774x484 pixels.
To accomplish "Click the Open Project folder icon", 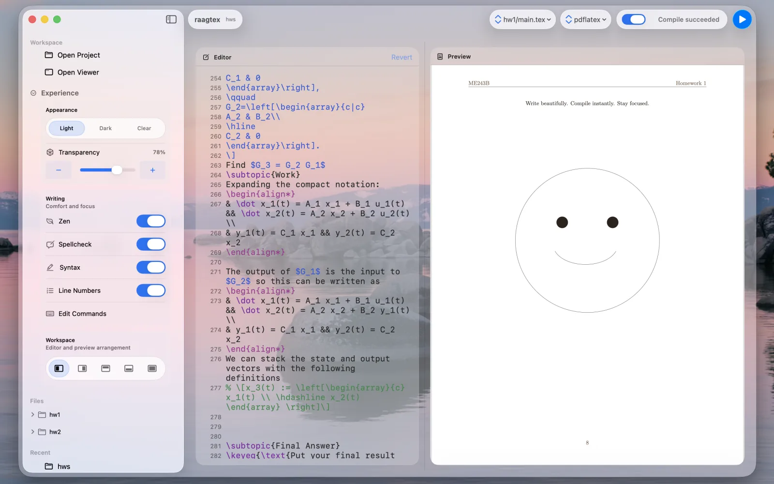I will pyautogui.click(x=49, y=55).
